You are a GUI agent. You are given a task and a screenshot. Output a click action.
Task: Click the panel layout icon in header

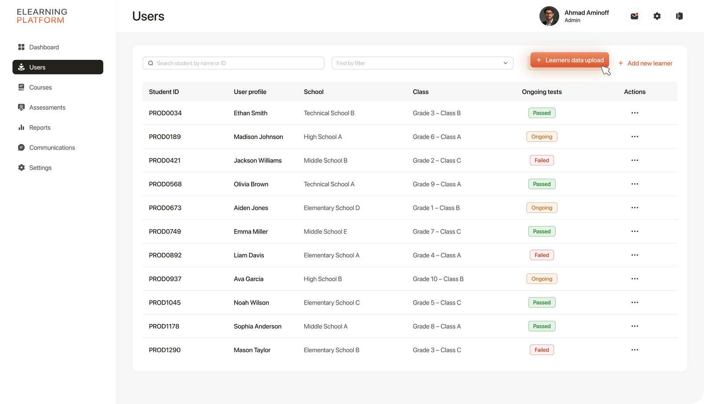(679, 16)
